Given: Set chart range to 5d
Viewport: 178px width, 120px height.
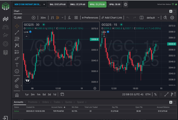Looking at the screenshot, I should pyautogui.click(x=44, y=94).
